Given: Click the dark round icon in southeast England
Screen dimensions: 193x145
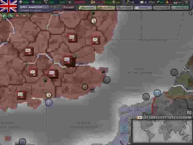Looking at the screenshot, I should pyautogui.click(x=85, y=86).
